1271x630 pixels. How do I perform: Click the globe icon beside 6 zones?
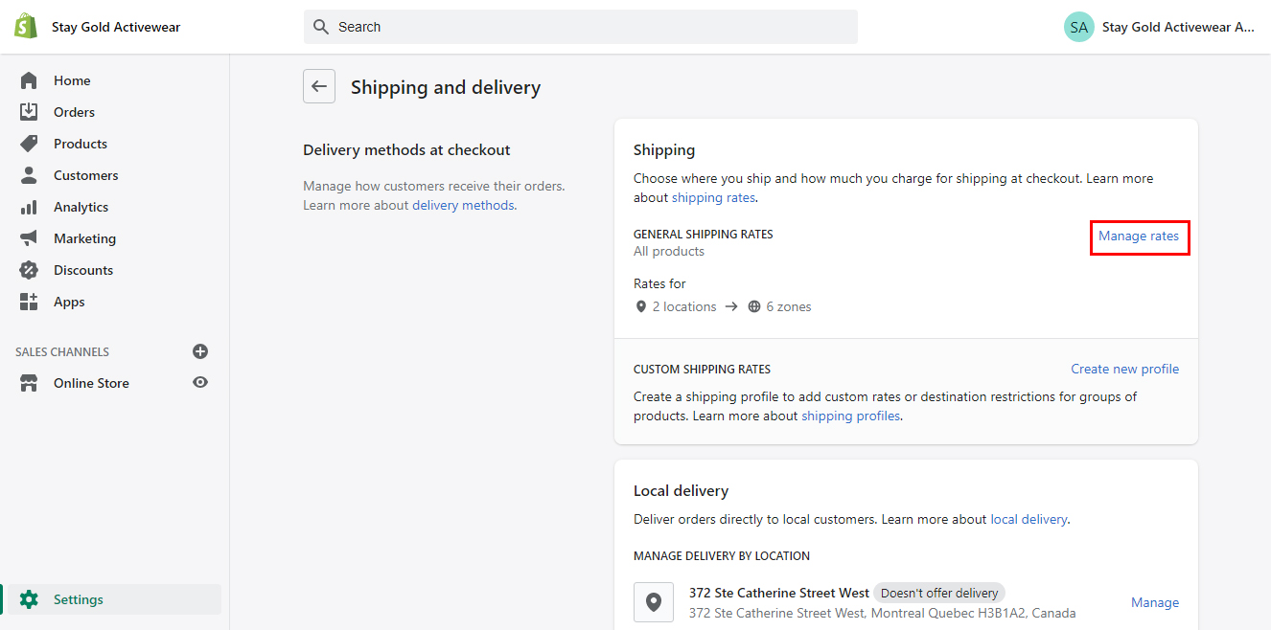[754, 306]
